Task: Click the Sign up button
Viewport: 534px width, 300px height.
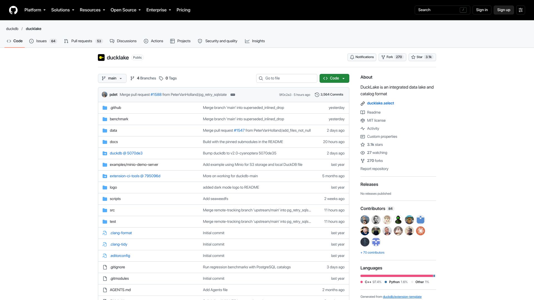Action: click(x=504, y=10)
